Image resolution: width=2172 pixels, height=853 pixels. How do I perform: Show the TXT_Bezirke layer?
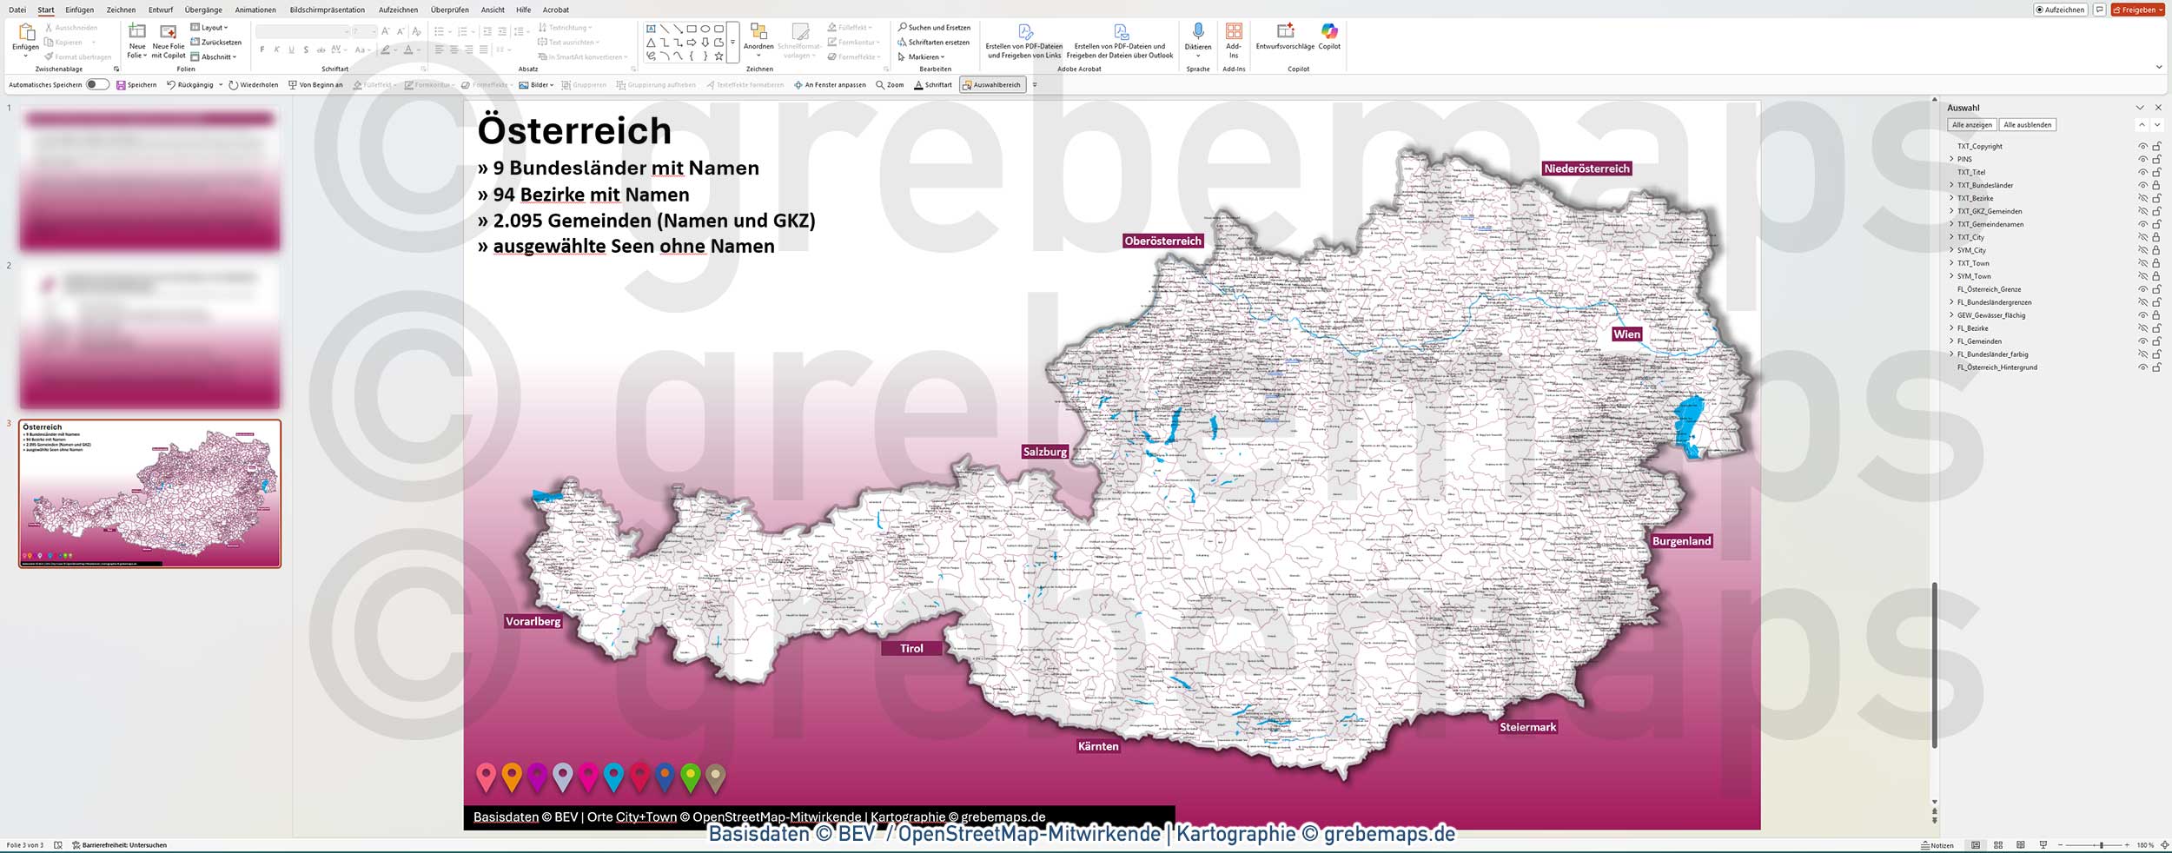coord(2141,198)
